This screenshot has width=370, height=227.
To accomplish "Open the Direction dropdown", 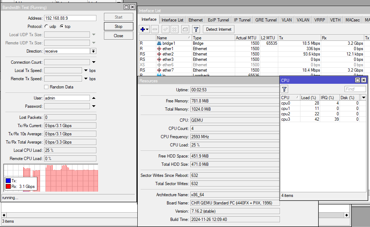I will pyautogui.click(x=93, y=51).
